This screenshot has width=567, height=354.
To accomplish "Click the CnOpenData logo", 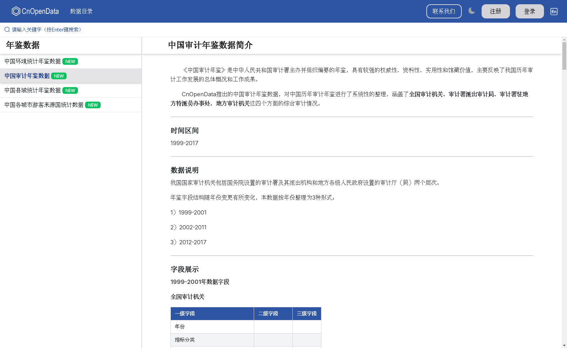I will [35, 11].
